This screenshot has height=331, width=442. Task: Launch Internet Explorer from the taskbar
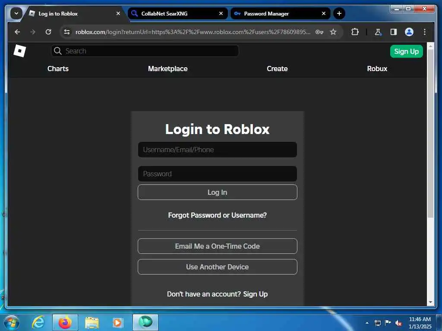[38, 322]
